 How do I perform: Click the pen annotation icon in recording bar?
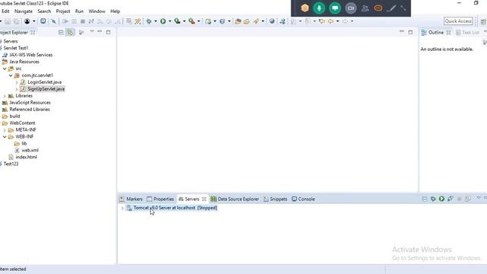click(392, 8)
